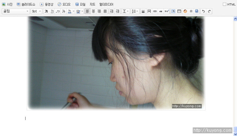Click the scrollbar down arrow
Viewport: 237px width, 136px height.
(236, 134)
